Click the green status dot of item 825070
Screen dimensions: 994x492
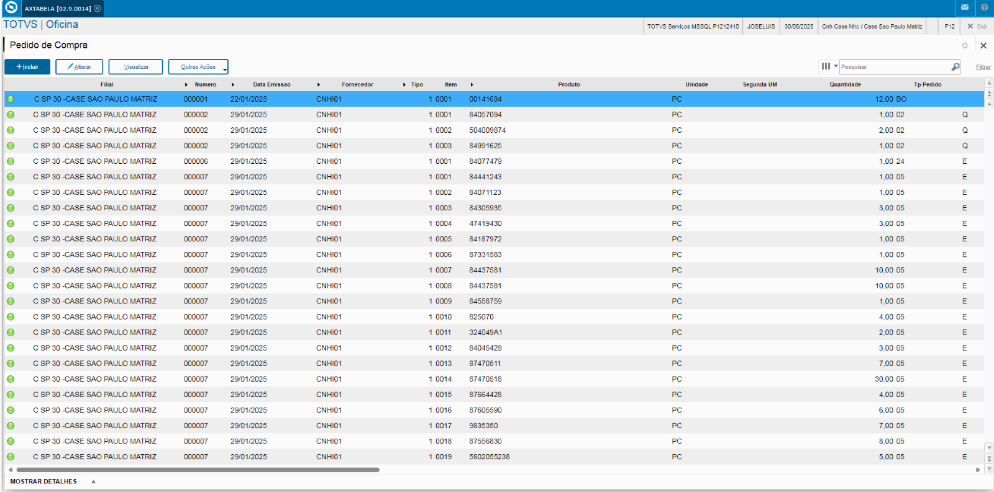tap(11, 317)
